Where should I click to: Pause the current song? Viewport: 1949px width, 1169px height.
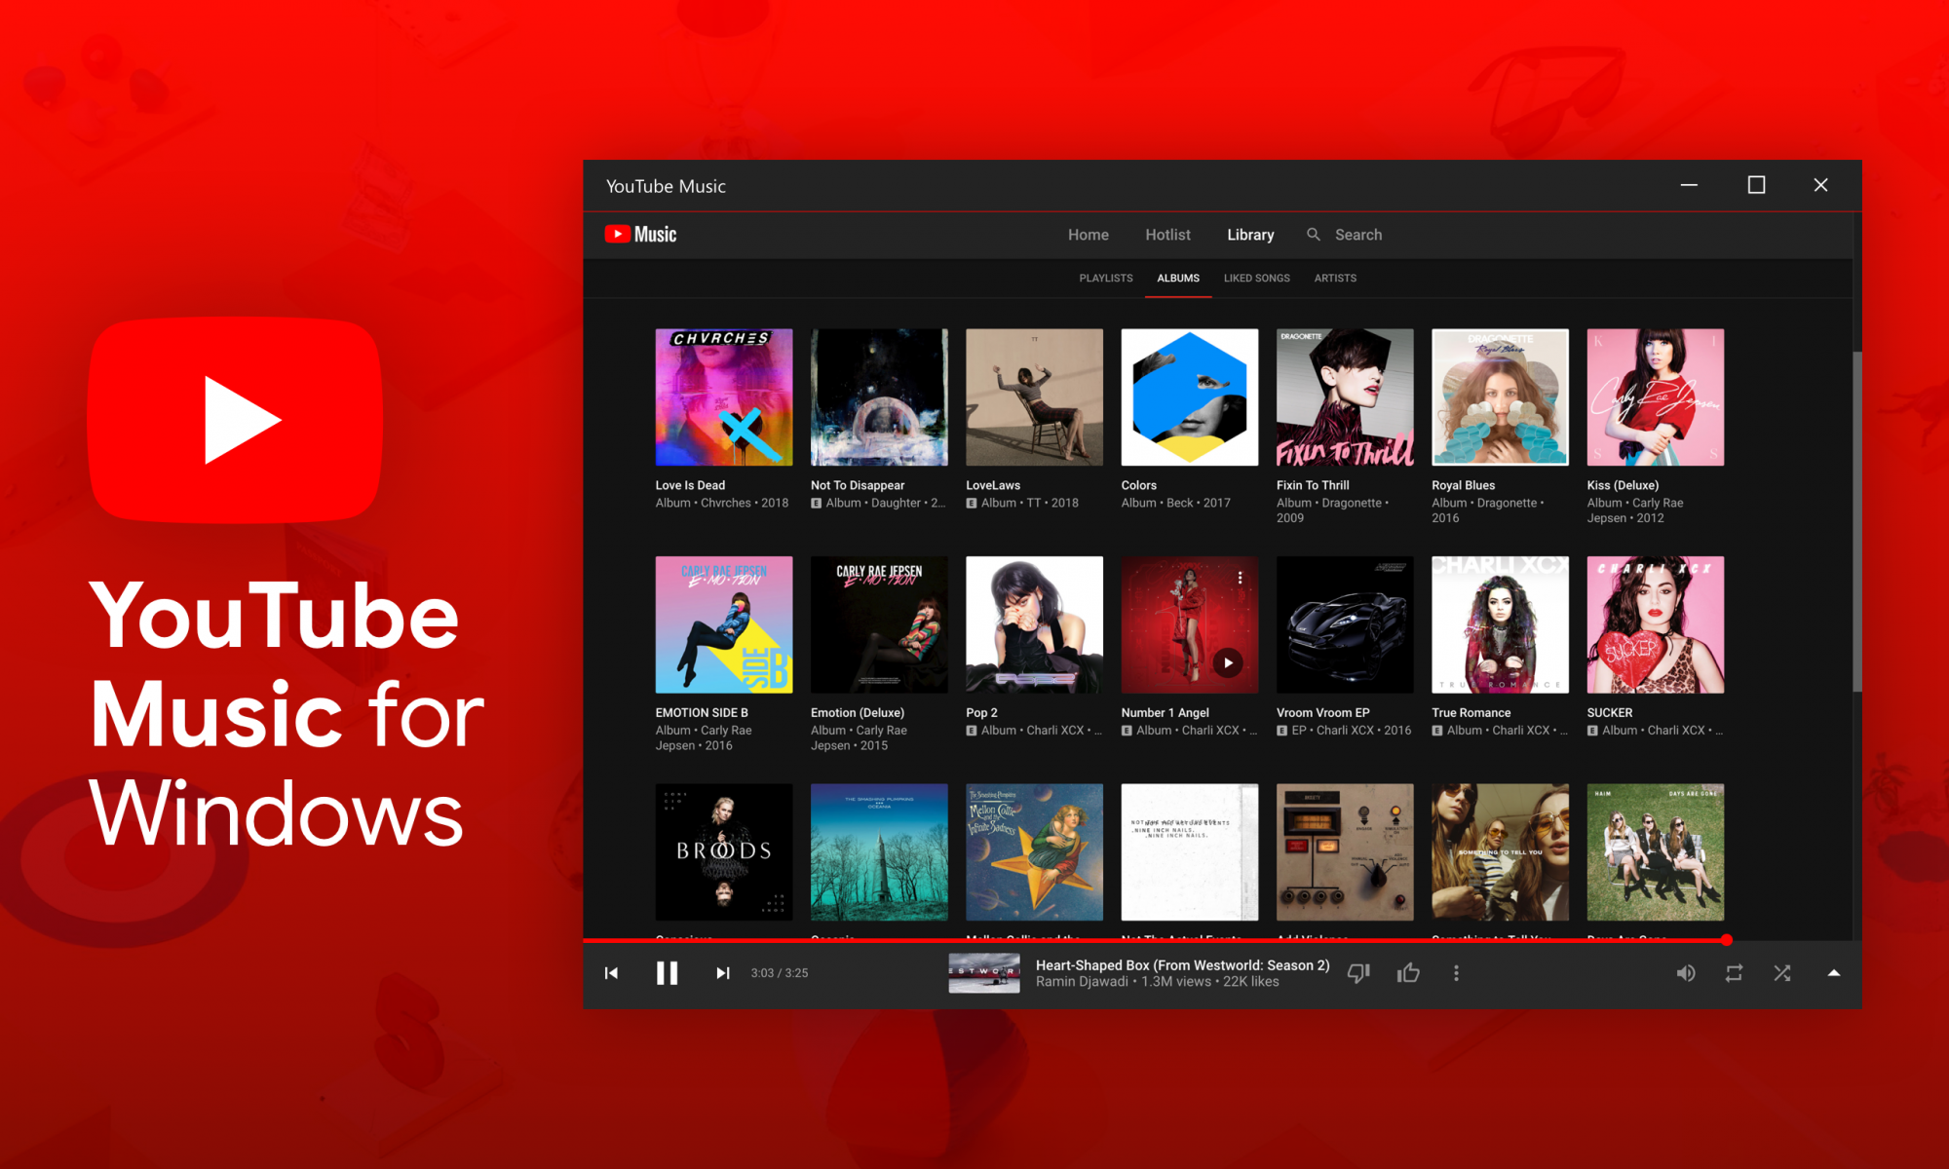pyautogui.click(x=667, y=973)
